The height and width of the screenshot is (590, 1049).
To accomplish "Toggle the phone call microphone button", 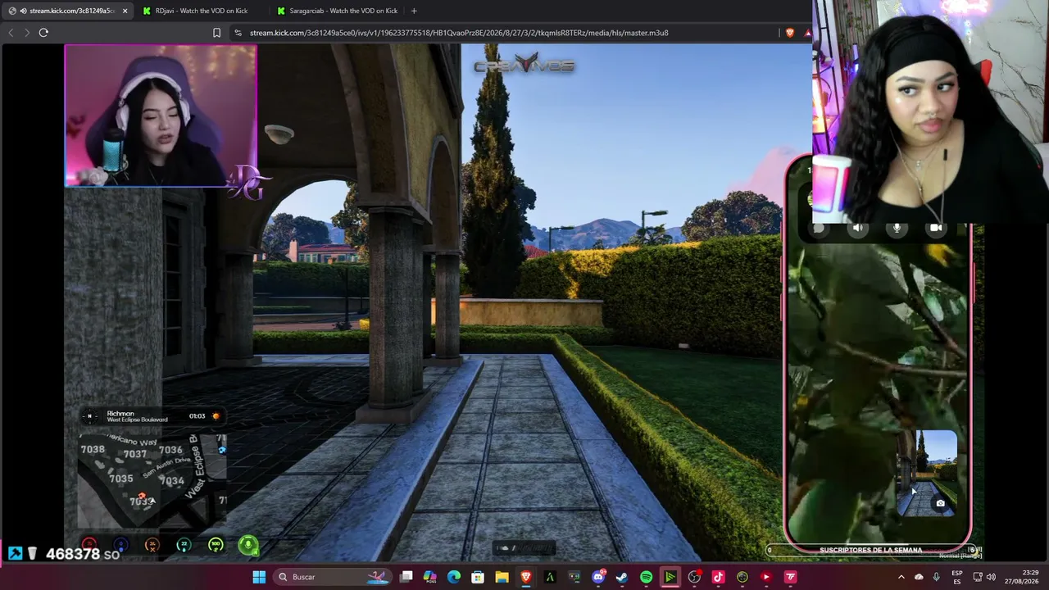I will pyautogui.click(x=897, y=229).
